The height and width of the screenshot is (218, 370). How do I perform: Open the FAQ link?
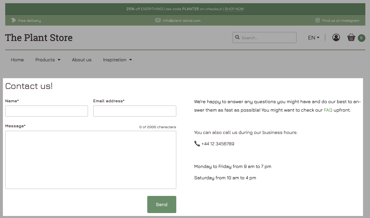pyautogui.click(x=328, y=110)
